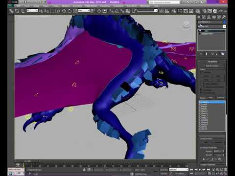This screenshot has width=235, height=176.
Task: Choose the Rectangular Selection Region tool
Action: (52, 11)
